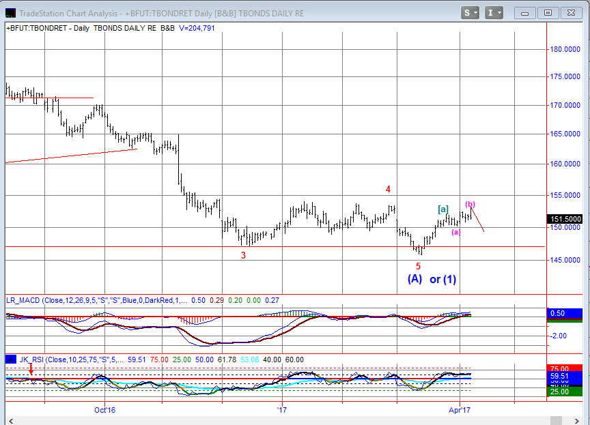Image resolution: width=590 pixels, height=425 pixels.
Task: Click the cyan 53.08 RSI value
Action: (x=249, y=360)
